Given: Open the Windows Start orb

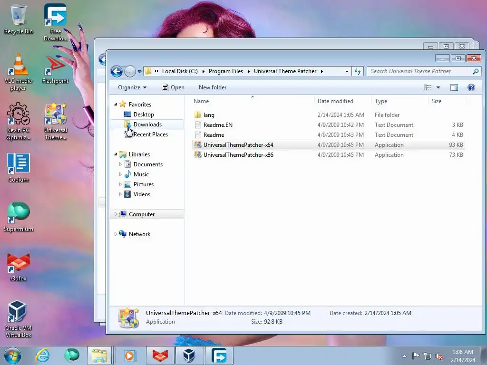Looking at the screenshot, I should [13, 355].
